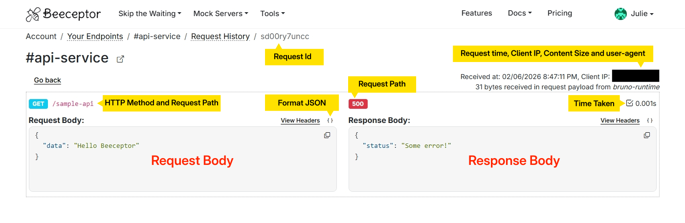Open the Mock Servers dropdown
Image resolution: width=685 pixels, height=223 pixels.
[x=221, y=14]
